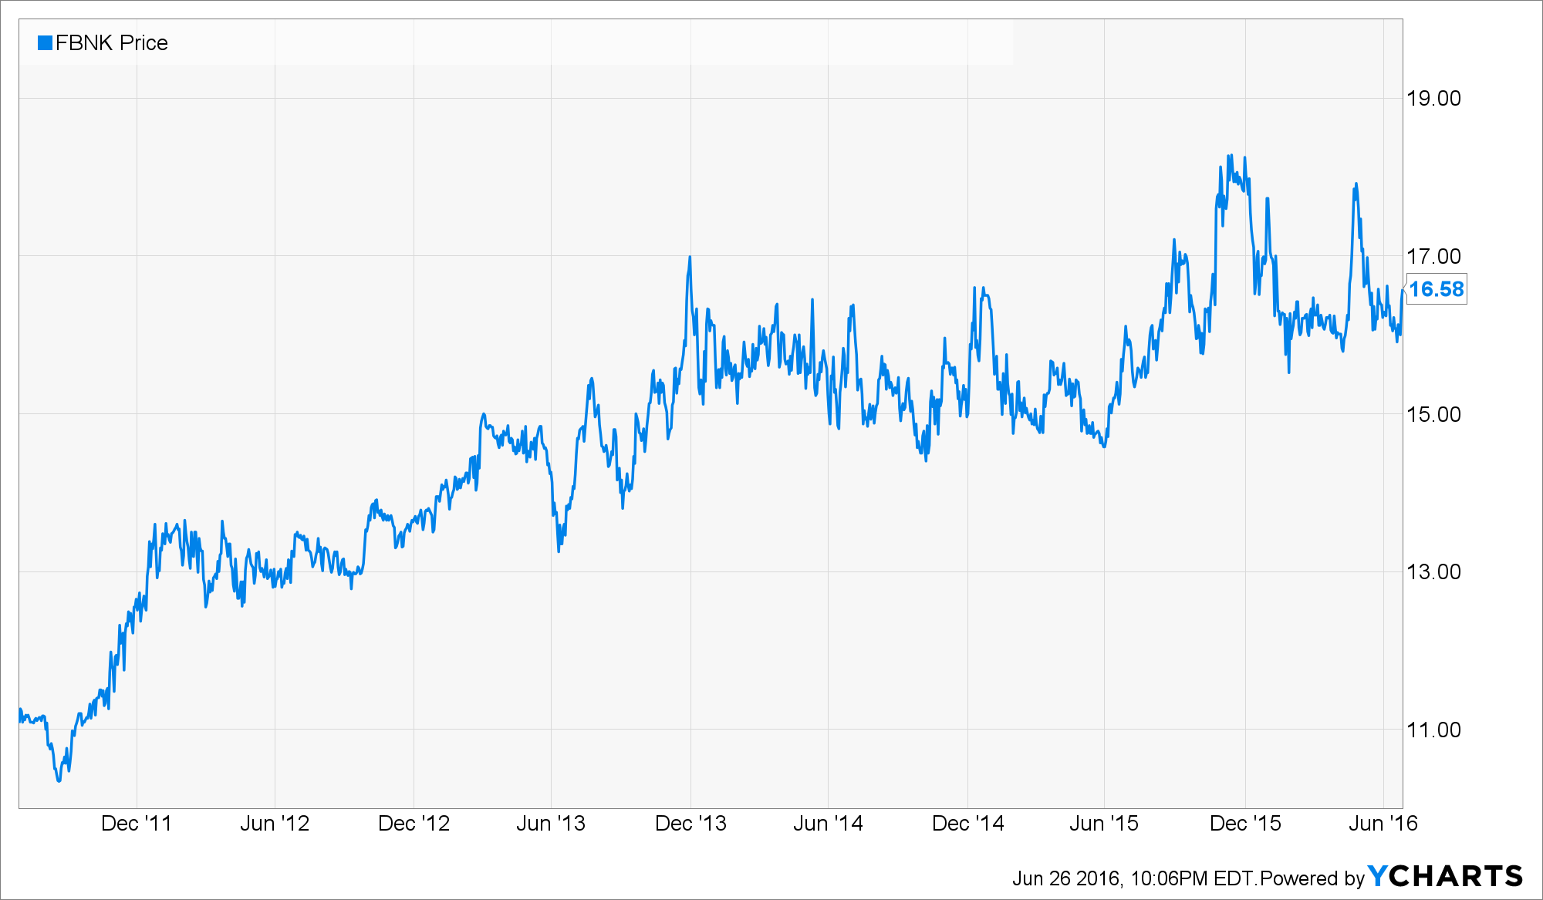The width and height of the screenshot is (1543, 900).
Task: Click the Jun '15 x-axis label
Action: pos(1104,824)
